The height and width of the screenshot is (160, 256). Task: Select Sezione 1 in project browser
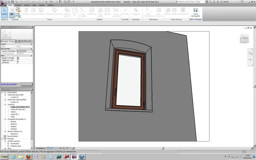pyautogui.click(x=14, y=134)
